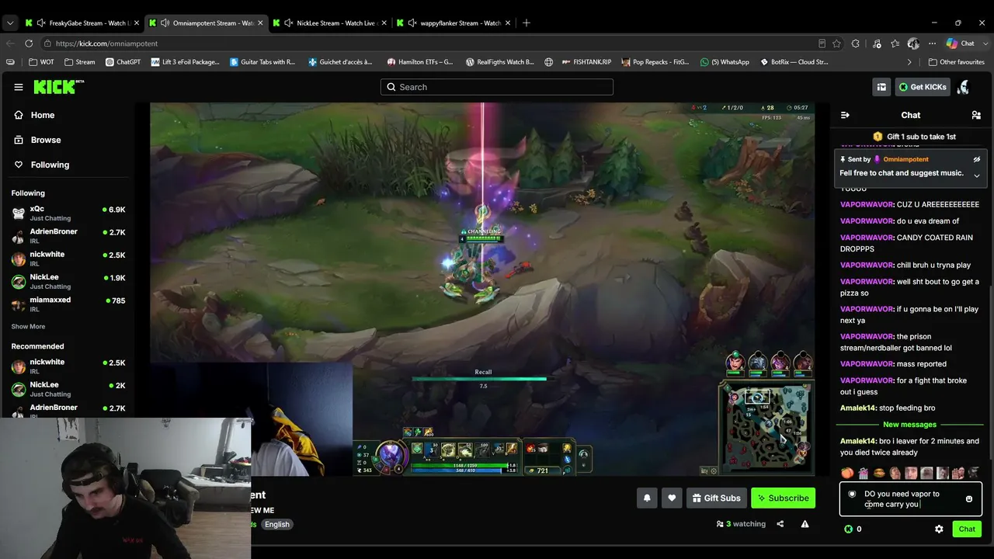Open the Kick profile avatar menu

964,87
